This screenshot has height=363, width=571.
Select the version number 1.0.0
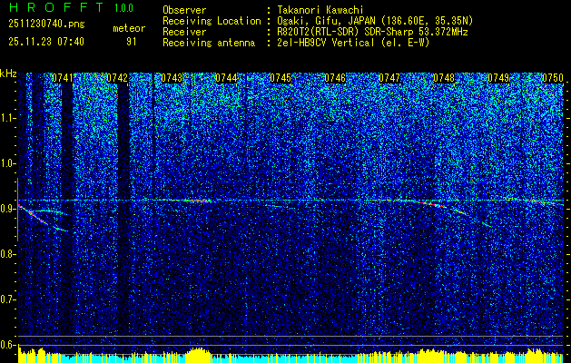[x=123, y=8]
